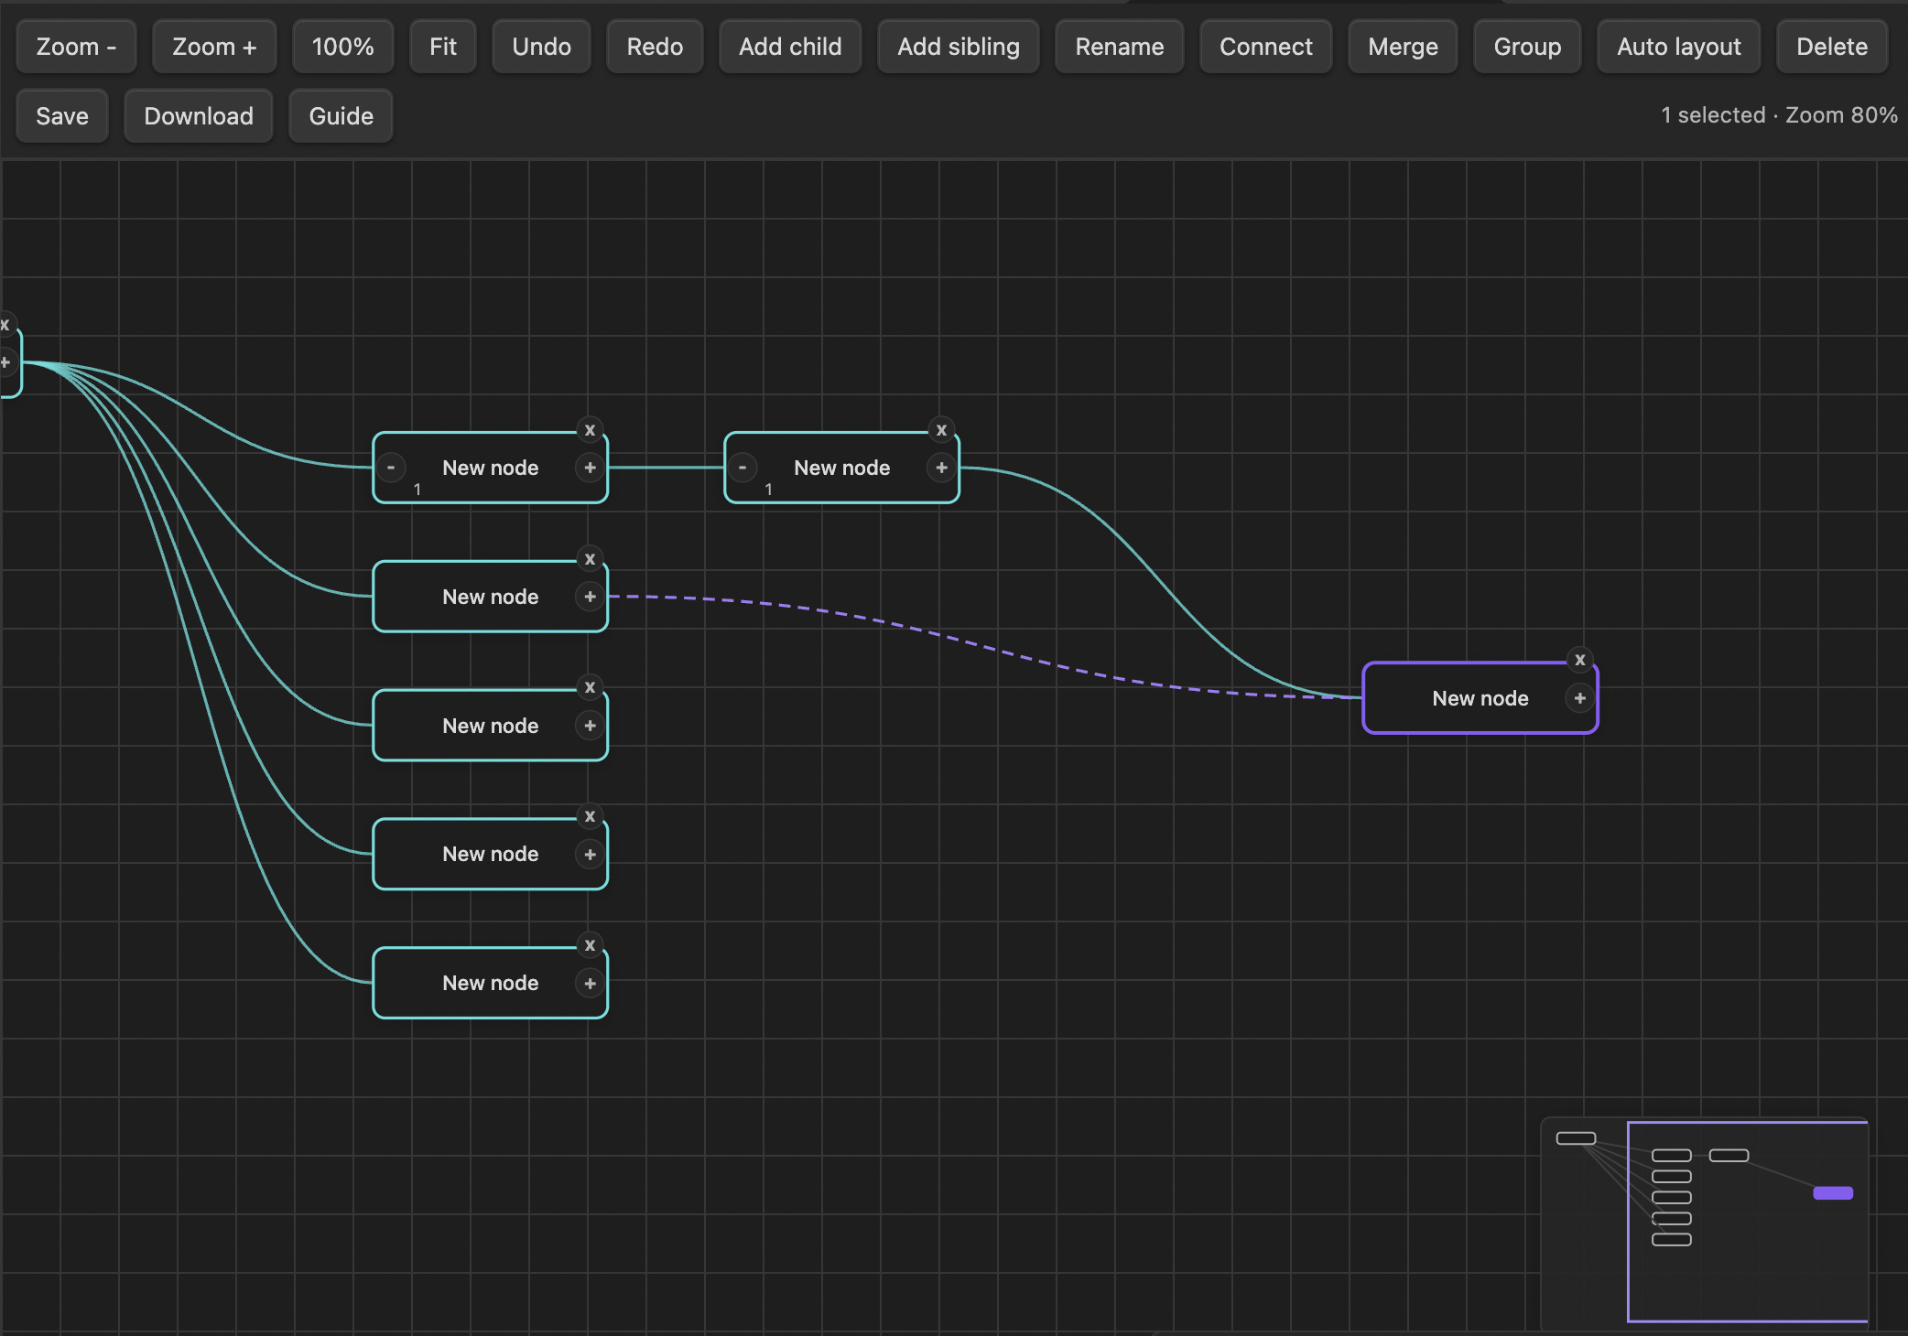Delete the fourth left-column node with x
The height and width of the screenshot is (1336, 1908).
click(590, 816)
